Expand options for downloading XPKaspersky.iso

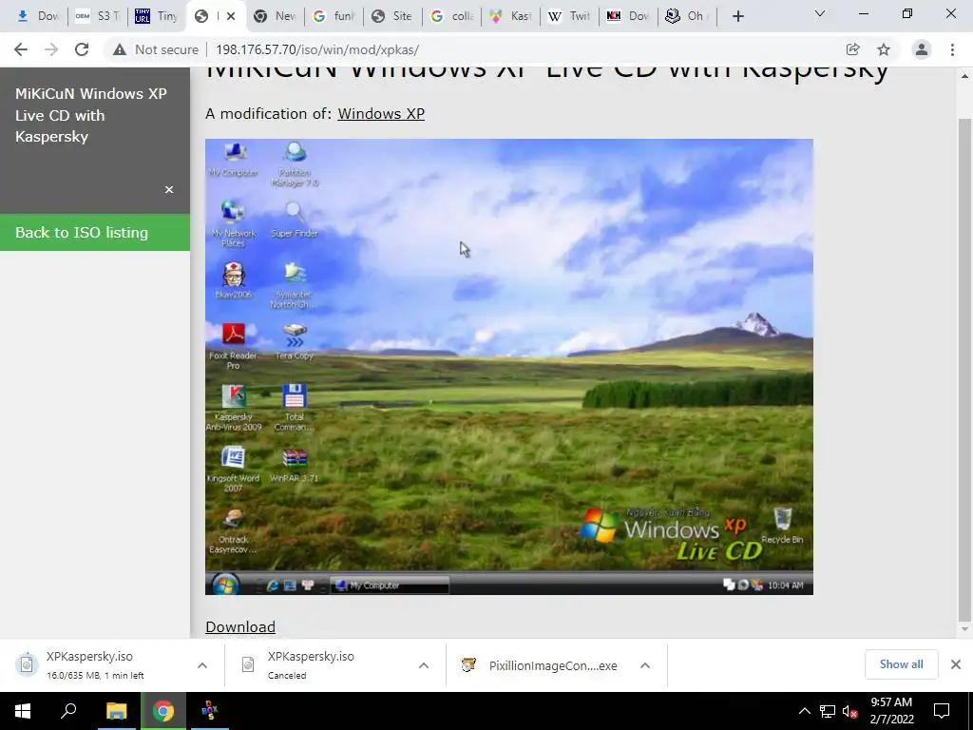coord(202,664)
